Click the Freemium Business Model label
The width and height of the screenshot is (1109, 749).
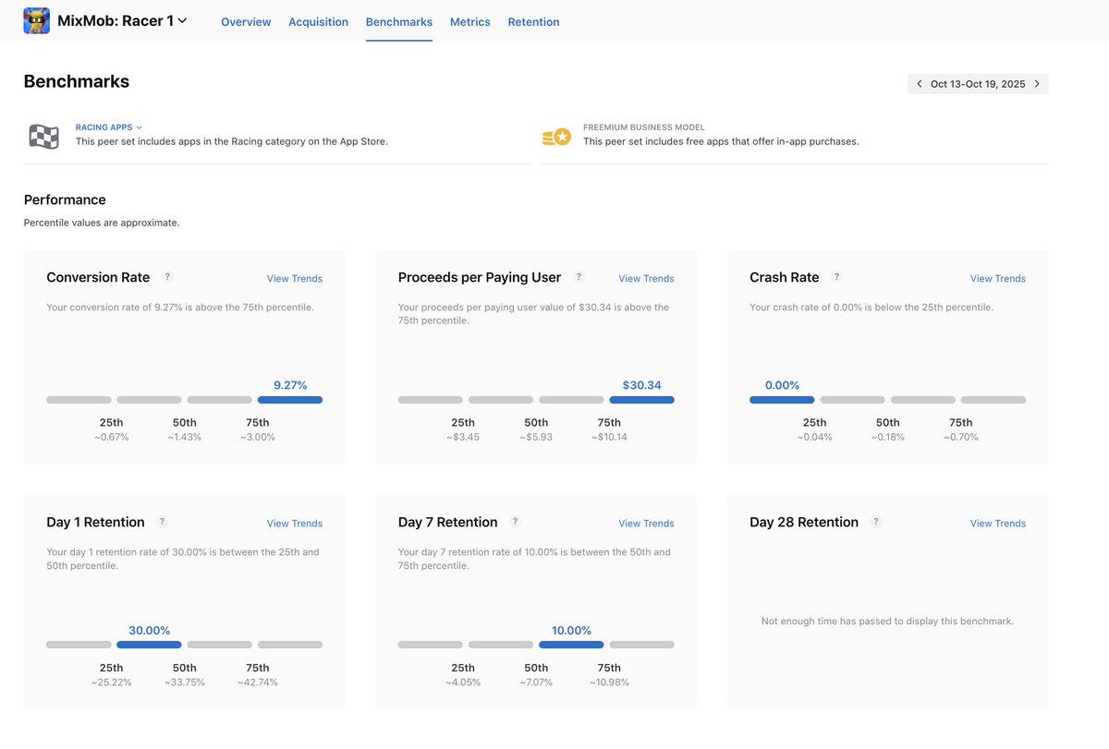[644, 127]
